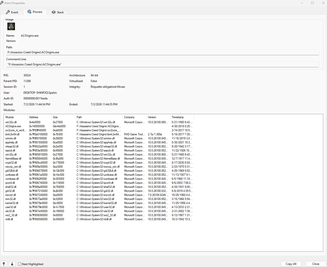Select the ole32.dll module row

(x=99, y=211)
